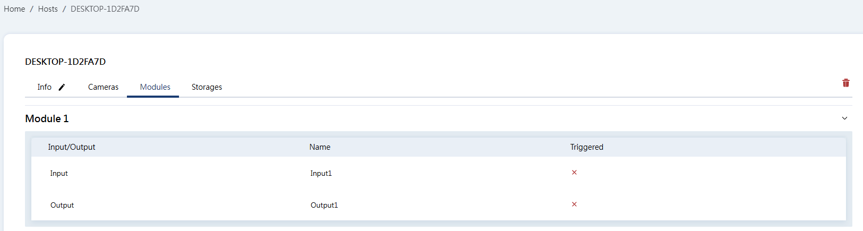Select the Modules tab
The width and height of the screenshot is (863, 231).
click(x=155, y=87)
